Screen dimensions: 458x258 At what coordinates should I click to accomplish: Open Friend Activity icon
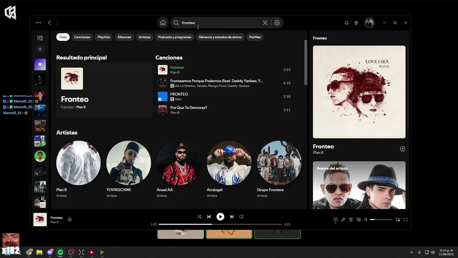pyautogui.click(x=356, y=23)
